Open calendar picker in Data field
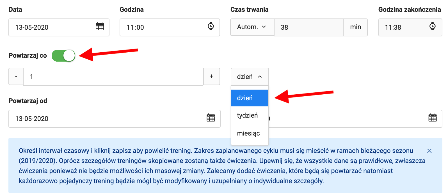This screenshot has width=448, height=196. point(100,27)
